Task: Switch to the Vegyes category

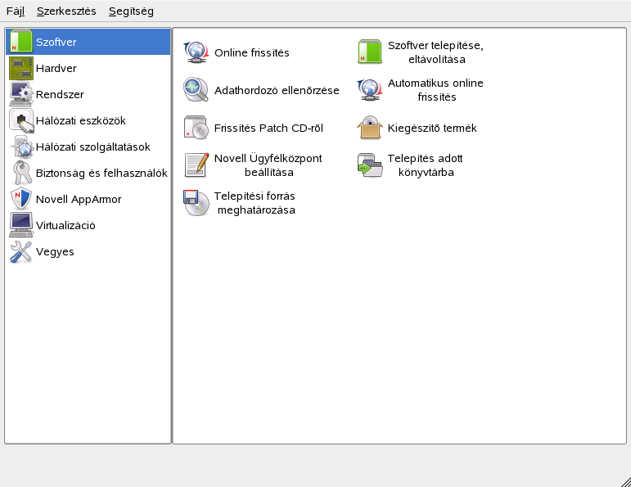Action: pyautogui.click(x=55, y=251)
